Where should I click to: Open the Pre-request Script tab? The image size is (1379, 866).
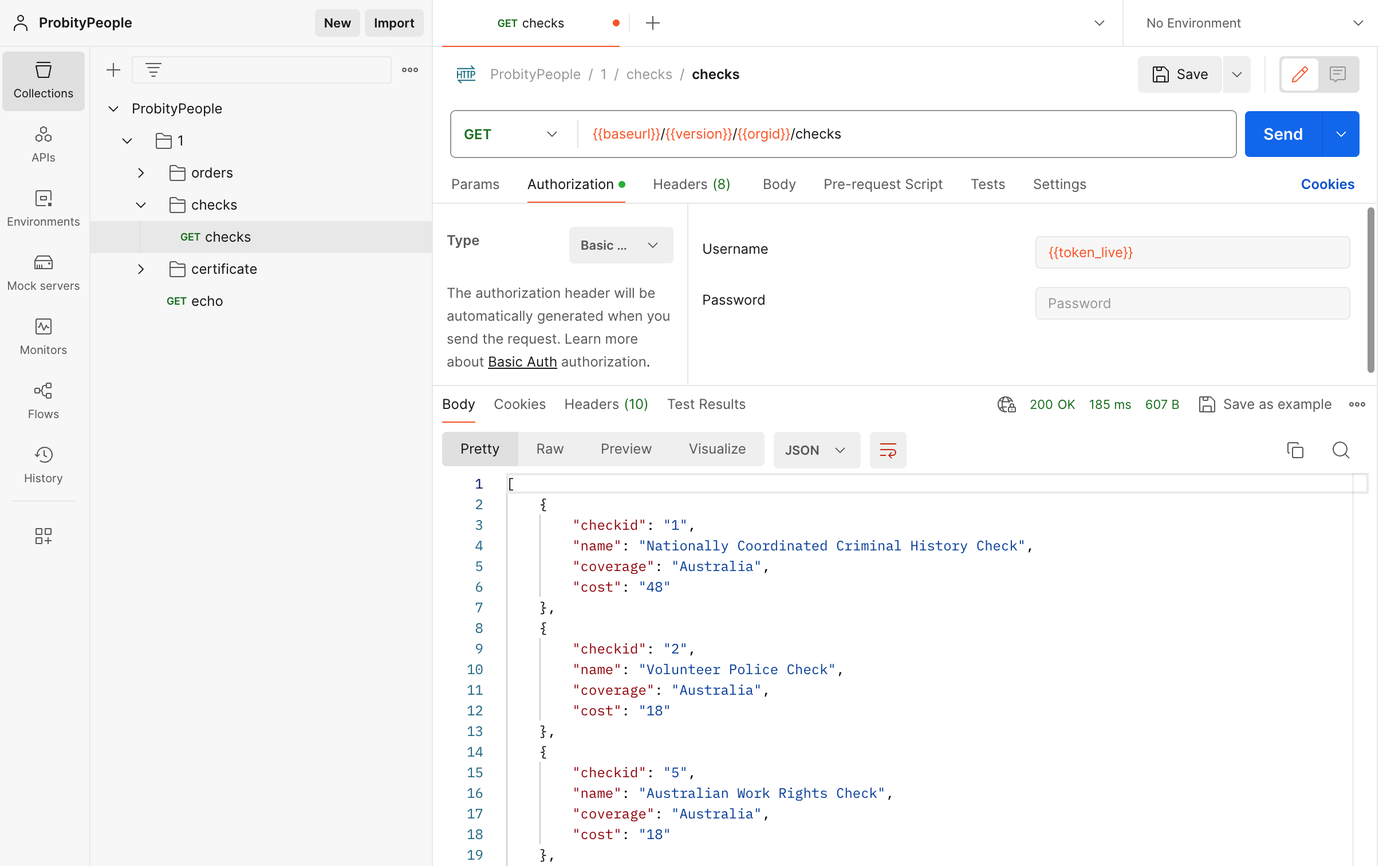coord(882,184)
